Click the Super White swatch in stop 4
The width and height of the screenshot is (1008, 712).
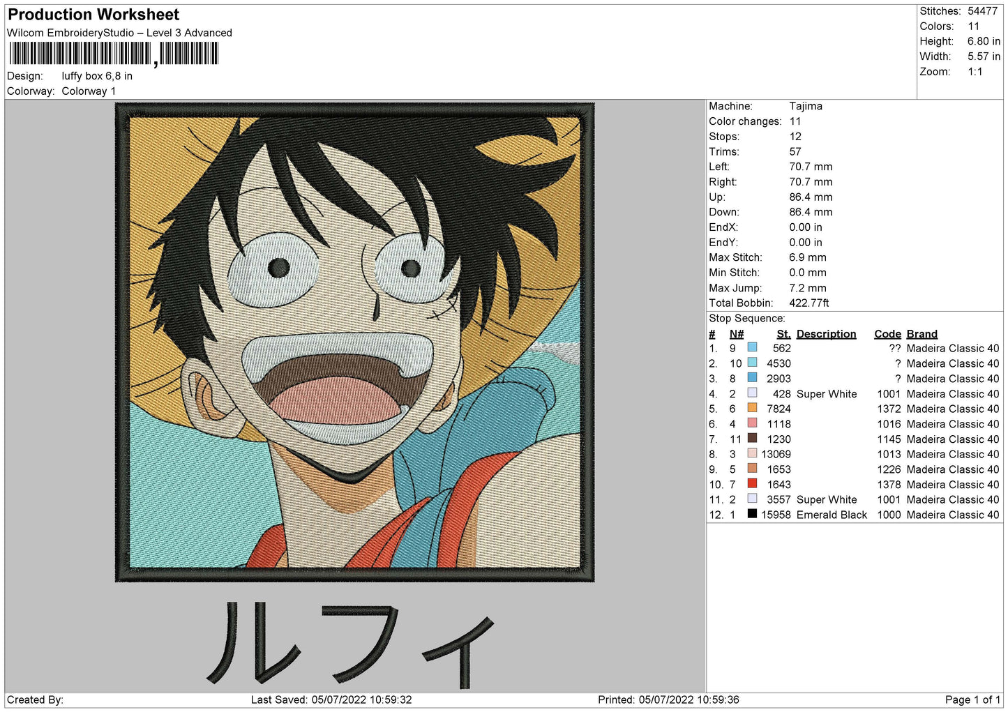[x=752, y=393]
